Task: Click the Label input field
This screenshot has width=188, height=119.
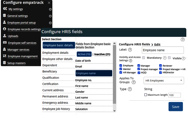Action: tap(163, 50)
